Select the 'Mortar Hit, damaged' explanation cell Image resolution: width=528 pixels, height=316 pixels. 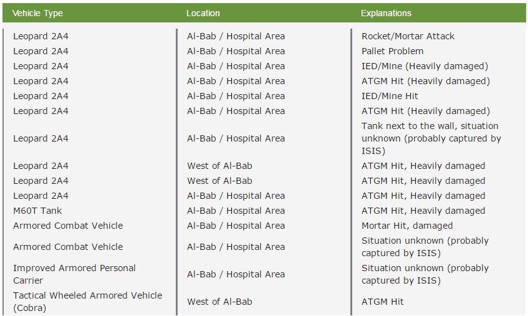point(407,226)
